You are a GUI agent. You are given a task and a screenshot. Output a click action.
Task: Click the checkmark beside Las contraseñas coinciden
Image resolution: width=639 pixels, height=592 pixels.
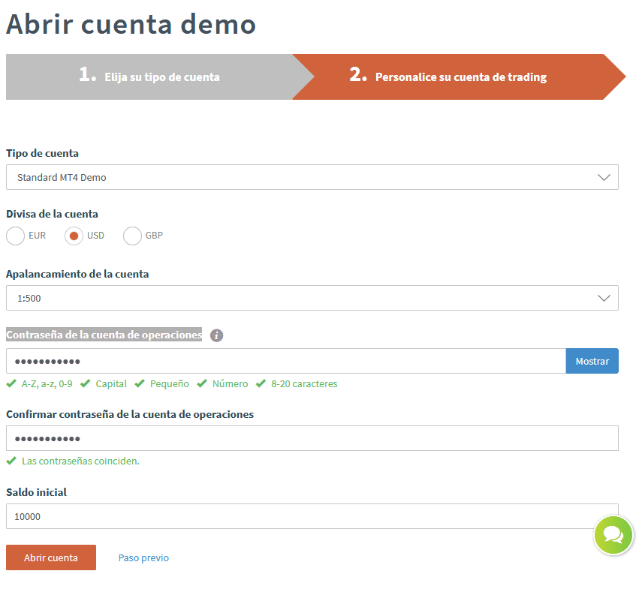pos(11,461)
